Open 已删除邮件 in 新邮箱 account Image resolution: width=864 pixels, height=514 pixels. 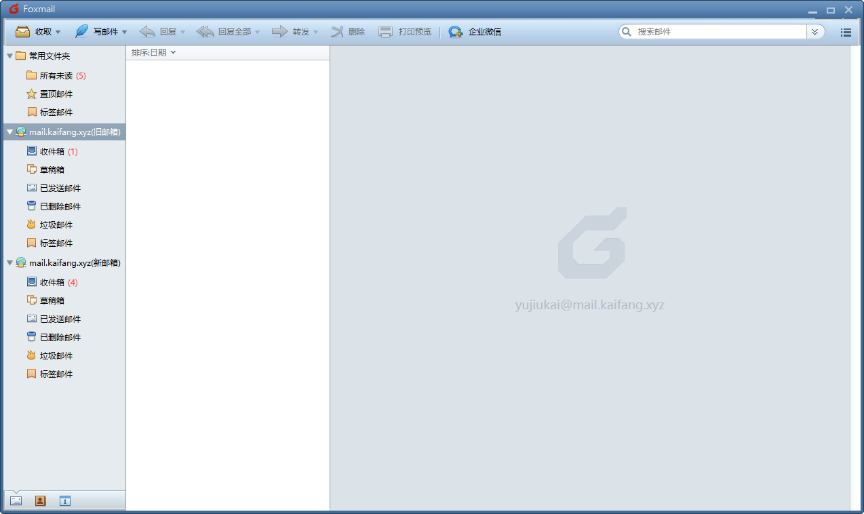point(54,337)
